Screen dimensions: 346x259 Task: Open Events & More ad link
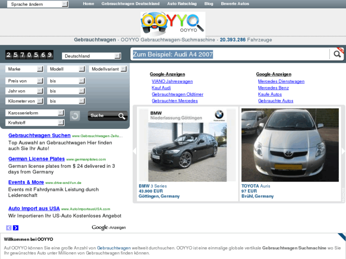26,182
